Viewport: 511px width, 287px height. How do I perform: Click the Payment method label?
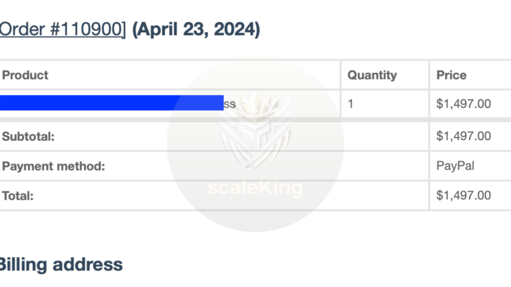tap(53, 166)
